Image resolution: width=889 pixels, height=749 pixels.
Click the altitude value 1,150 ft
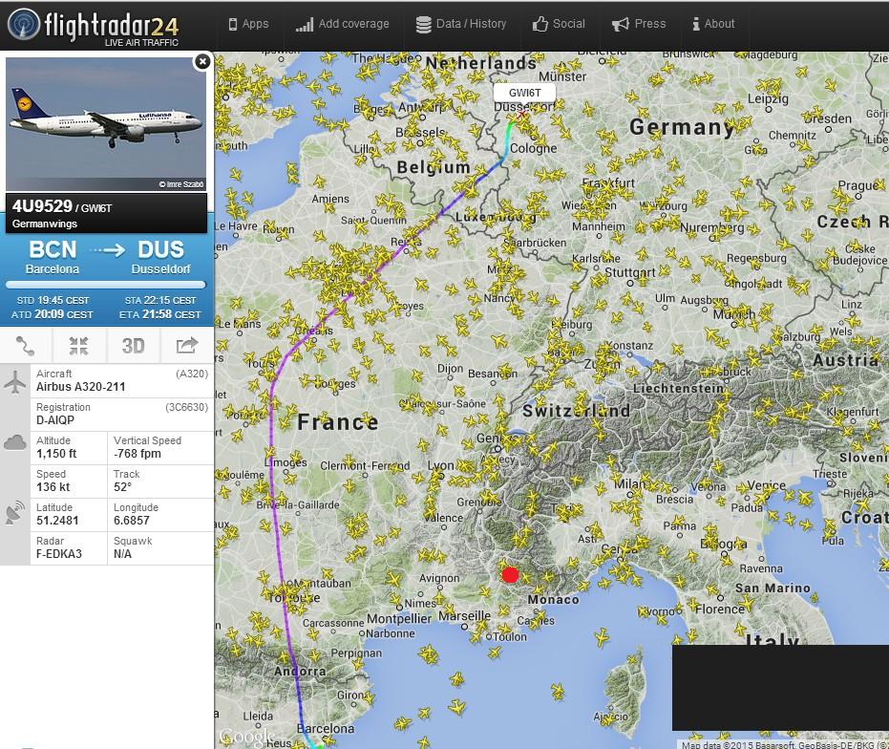coord(56,454)
